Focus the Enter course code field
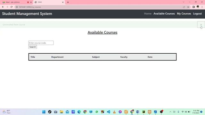205x115 pixels. [x=41, y=43]
